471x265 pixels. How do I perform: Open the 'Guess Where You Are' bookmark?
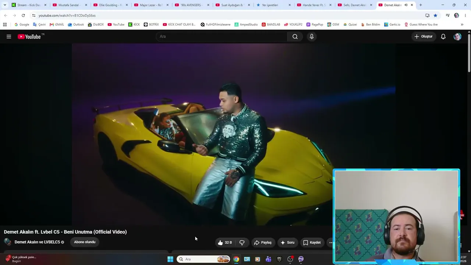pos(421,25)
